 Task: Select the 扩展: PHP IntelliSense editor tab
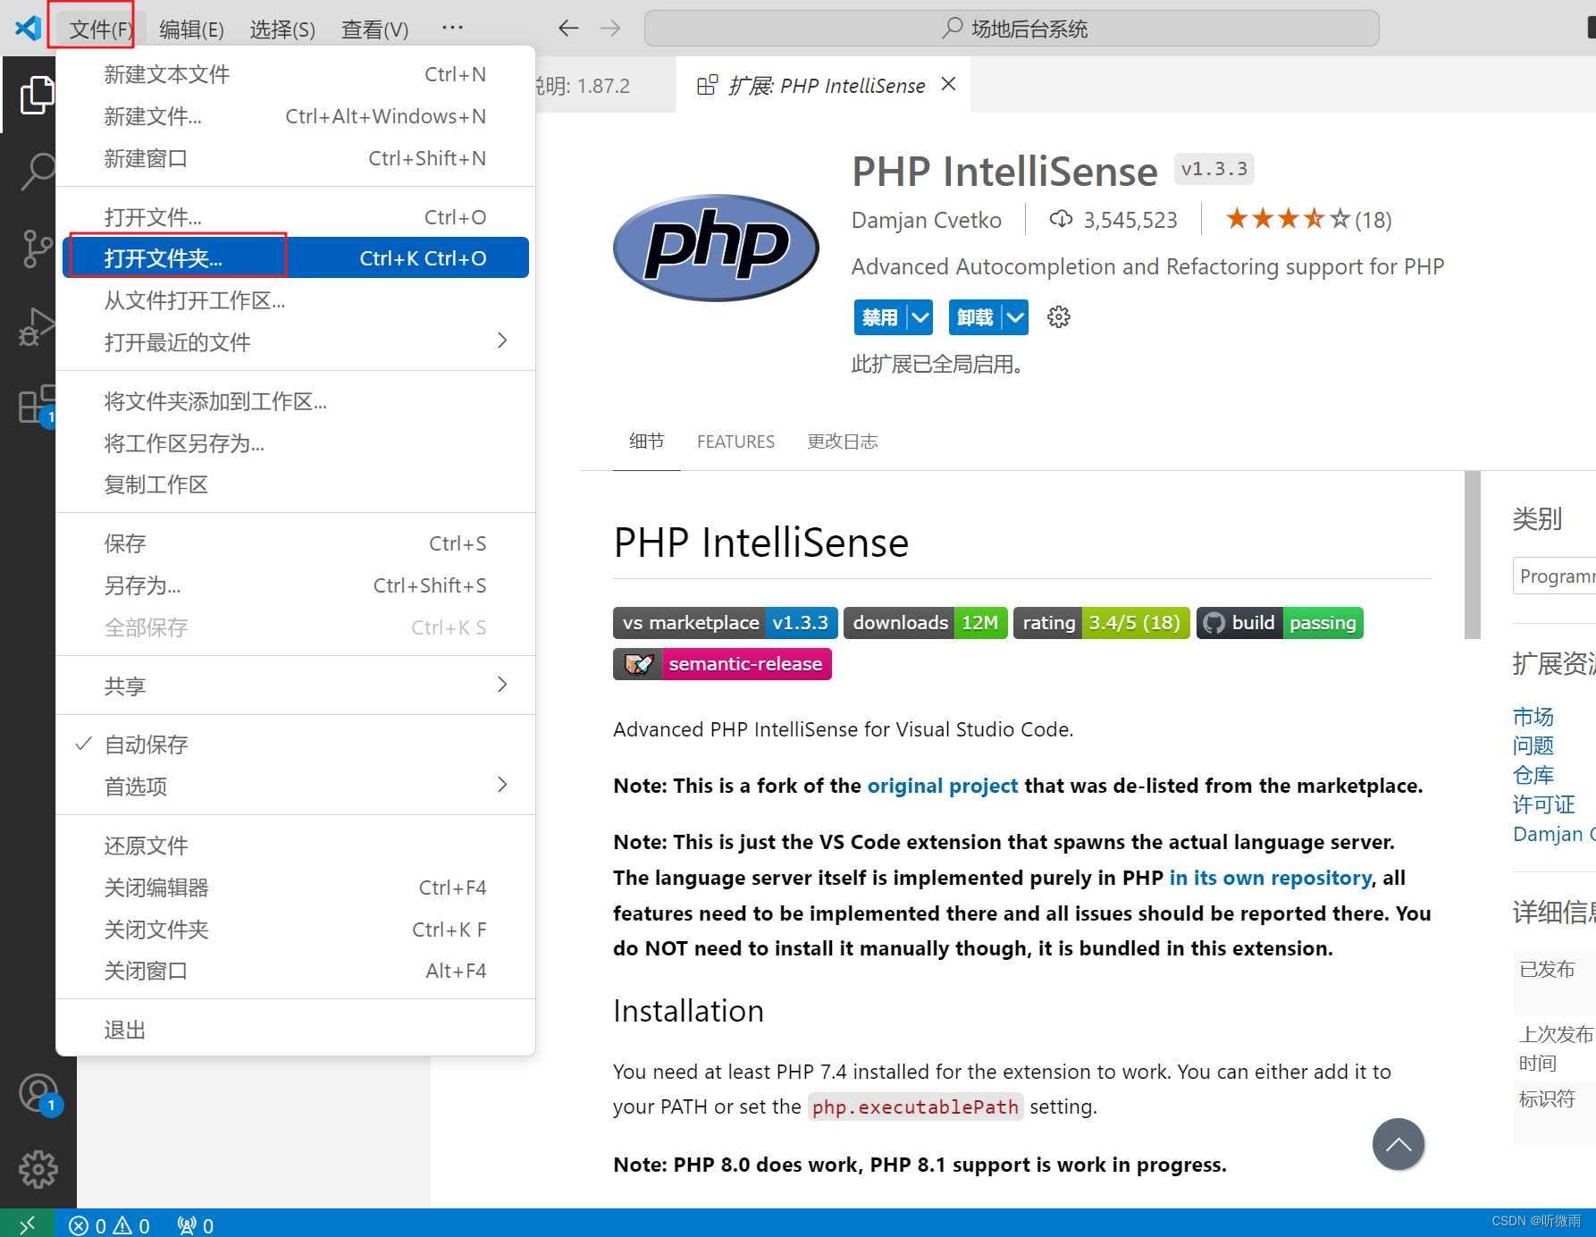click(823, 85)
